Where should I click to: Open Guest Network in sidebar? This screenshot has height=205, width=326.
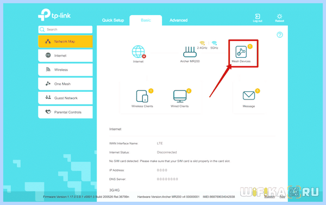pyautogui.click(x=65, y=98)
